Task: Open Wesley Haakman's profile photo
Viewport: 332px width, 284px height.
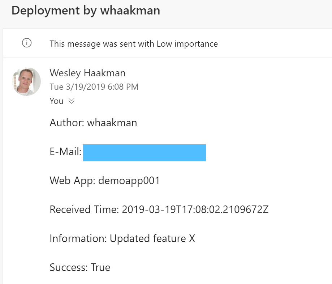Action: [x=26, y=82]
